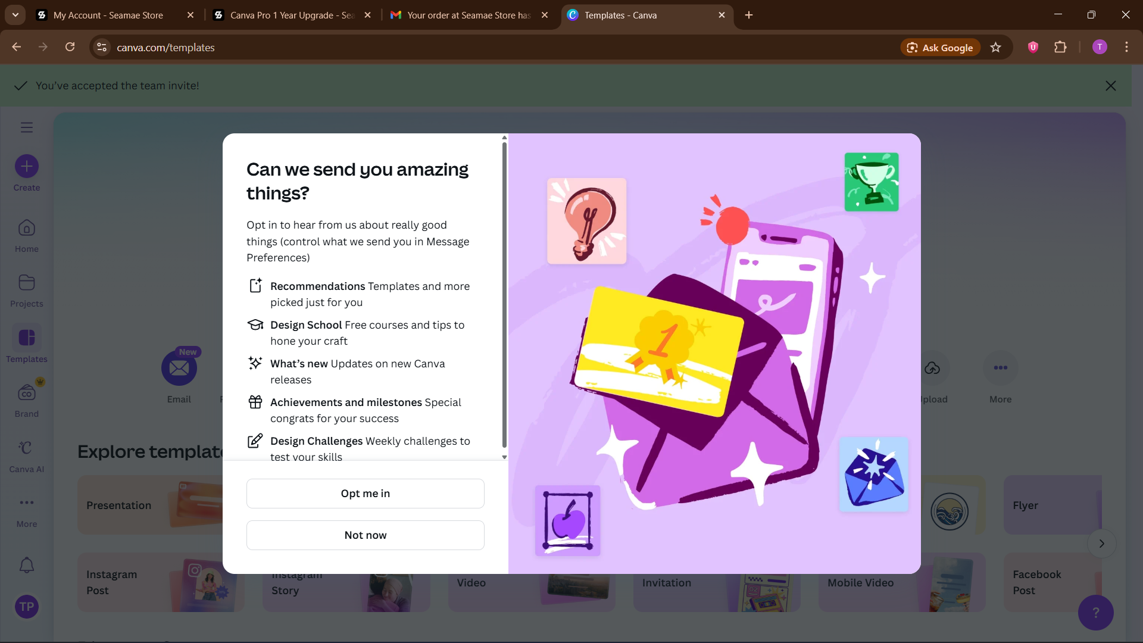Image resolution: width=1143 pixels, height=643 pixels.
Task: Open the Brand kit icon
Action: 27,393
